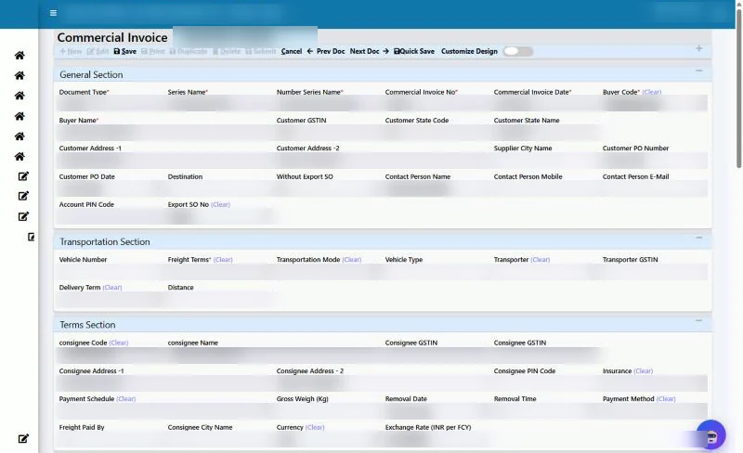Screen dimensions: 743x453
Task: Click the Payment Method field
Action: click(655, 410)
